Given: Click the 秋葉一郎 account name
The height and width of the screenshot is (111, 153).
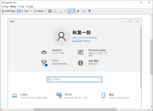Looking at the screenshot, I should click(81, 33).
